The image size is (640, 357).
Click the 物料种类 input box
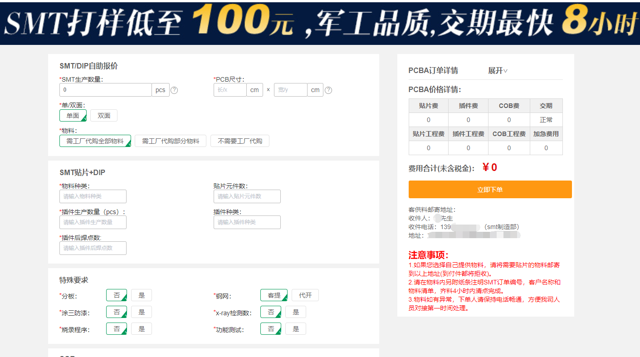tap(93, 196)
